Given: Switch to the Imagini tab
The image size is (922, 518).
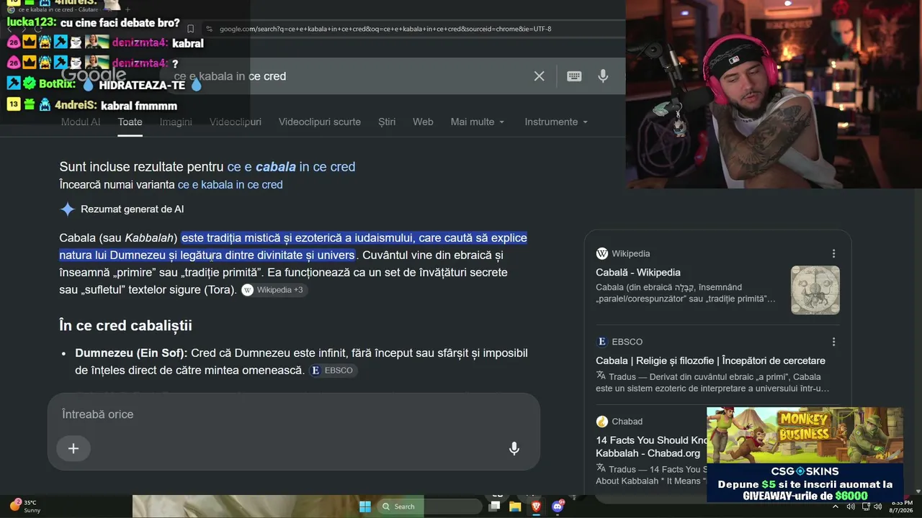Looking at the screenshot, I should [x=176, y=122].
